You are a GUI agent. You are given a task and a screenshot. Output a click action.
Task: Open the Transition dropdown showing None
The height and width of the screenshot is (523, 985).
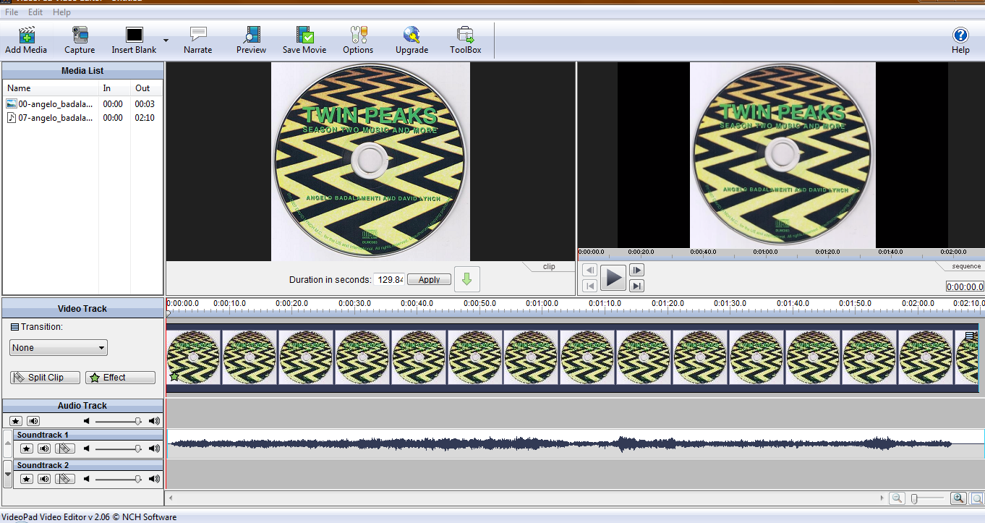click(59, 348)
